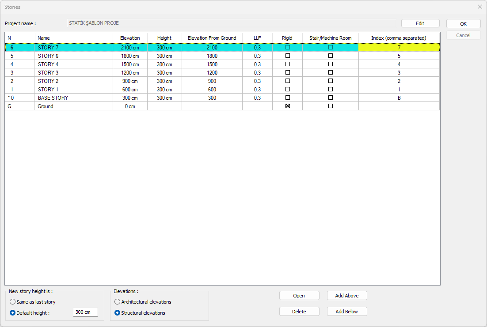Image resolution: width=487 pixels, height=327 pixels.
Task: Select the yellow Index cell of STORY 7
Action: (399, 48)
